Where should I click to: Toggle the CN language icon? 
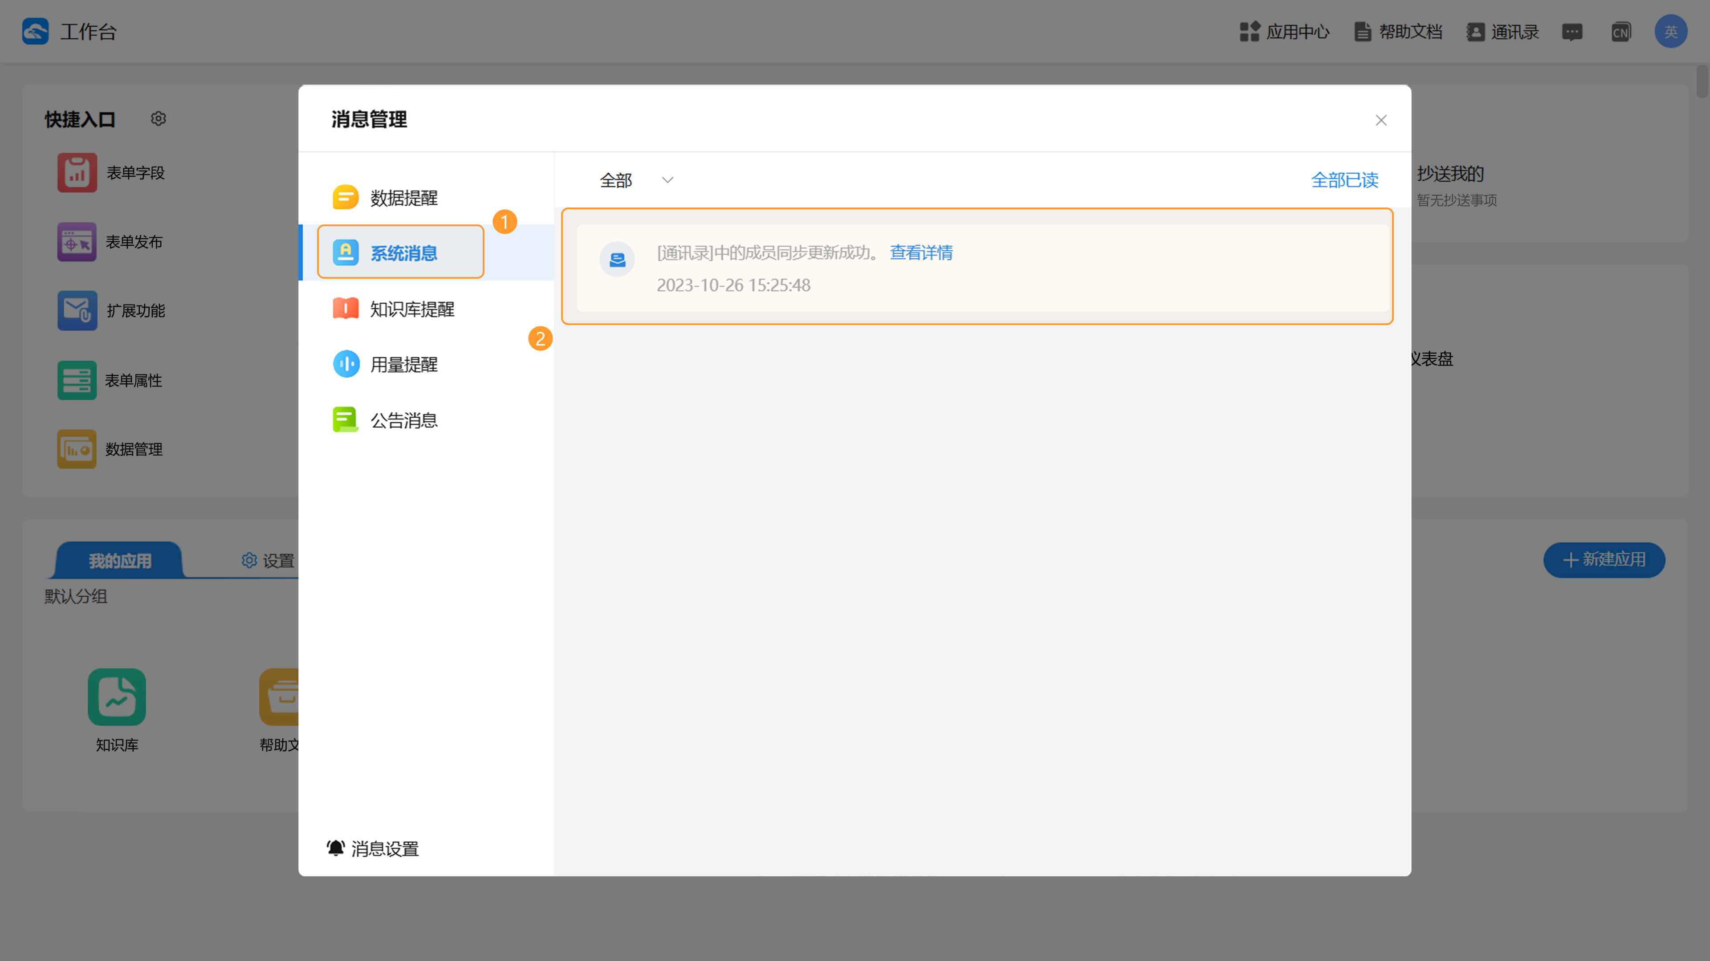[1621, 32]
